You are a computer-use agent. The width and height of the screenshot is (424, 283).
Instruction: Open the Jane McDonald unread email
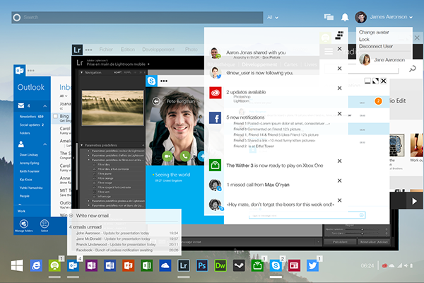126,238
